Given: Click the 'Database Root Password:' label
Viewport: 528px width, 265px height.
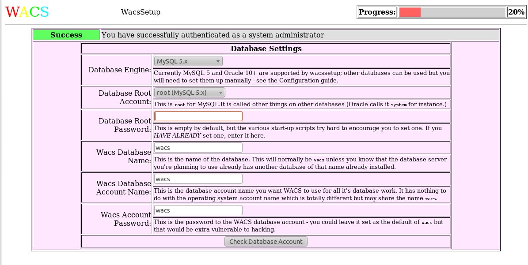Looking at the screenshot, I should click(125, 125).
